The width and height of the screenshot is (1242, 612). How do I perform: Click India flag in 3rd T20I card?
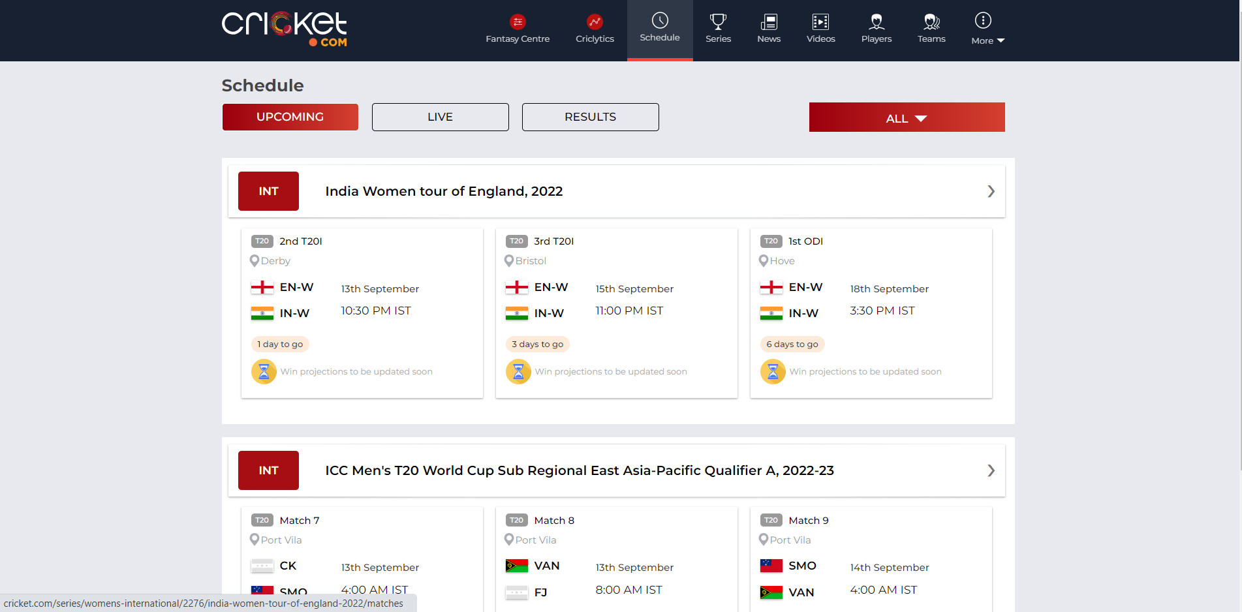517,313
